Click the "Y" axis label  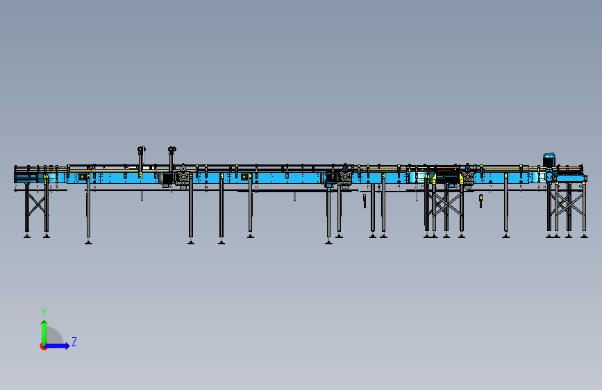pos(44,312)
